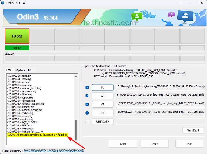
Task: Minimize the Odin3 window
Action: tap(180, 3)
